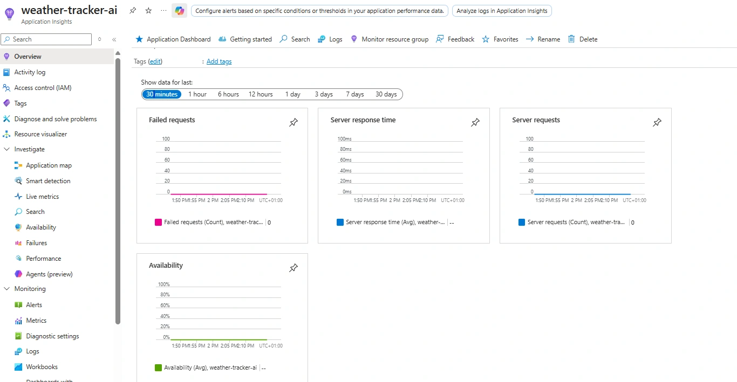
Task: Click the pink Failed requests legend swatch
Action: [159, 222]
